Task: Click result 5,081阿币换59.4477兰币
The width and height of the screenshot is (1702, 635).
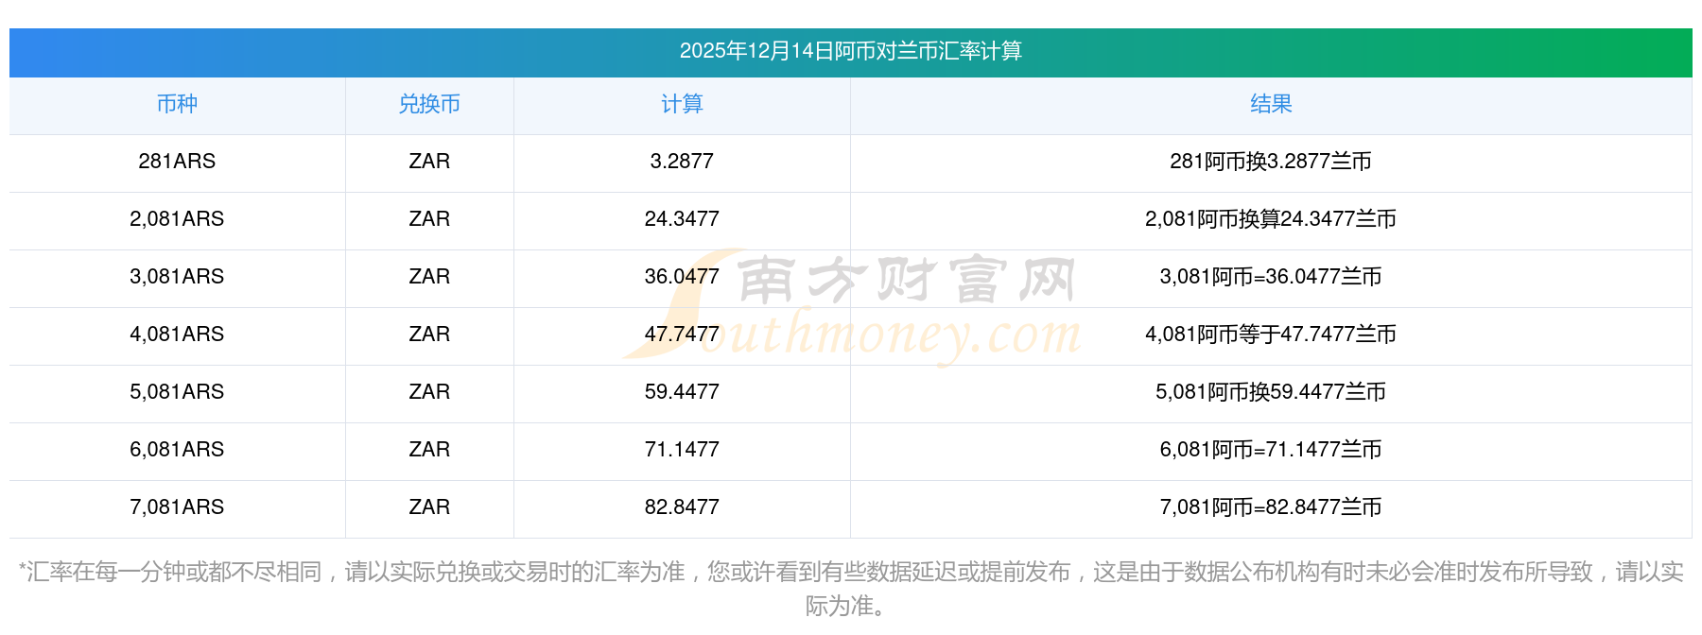Action: [1271, 392]
